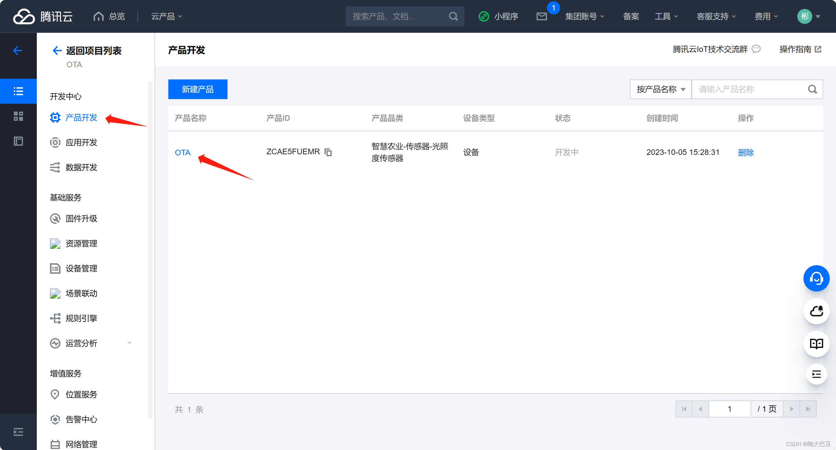Collapse sidebar using bottom-left menu icon
This screenshot has height=450, width=836.
pyautogui.click(x=18, y=432)
